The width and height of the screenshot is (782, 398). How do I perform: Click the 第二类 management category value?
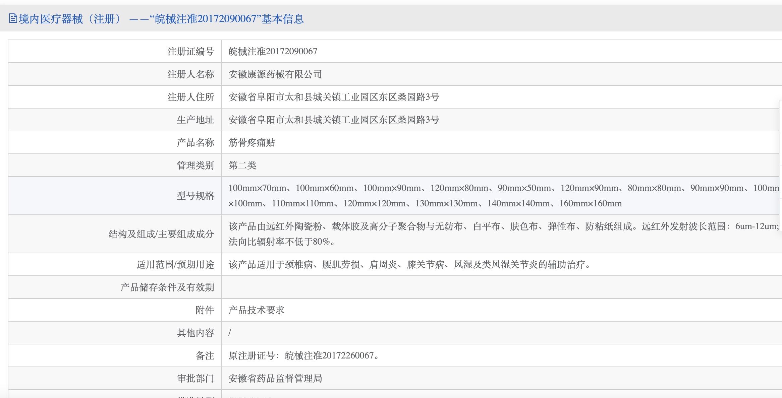pyautogui.click(x=242, y=165)
